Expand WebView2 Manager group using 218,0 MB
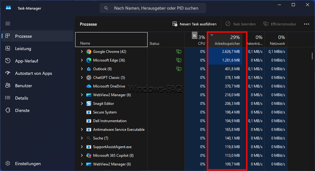Image resolution: width=315 pixels, height=171 pixels. coord(82,95)
